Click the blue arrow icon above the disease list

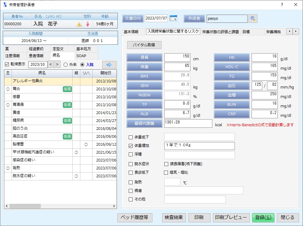(110, 64)
